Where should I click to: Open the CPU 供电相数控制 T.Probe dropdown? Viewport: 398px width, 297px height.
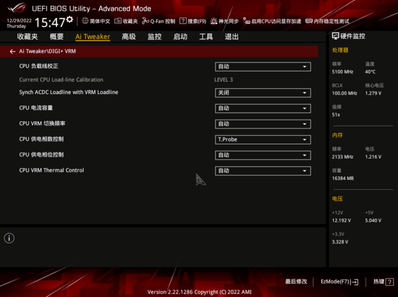pyautogui.click(x=262, y=139)
